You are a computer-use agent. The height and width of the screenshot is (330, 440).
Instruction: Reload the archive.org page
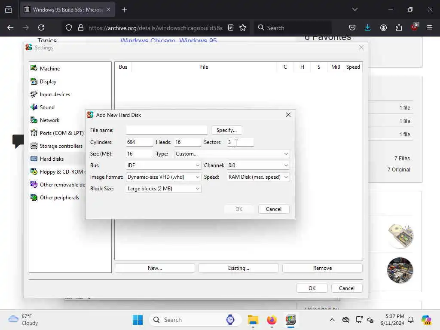point(41,27)
